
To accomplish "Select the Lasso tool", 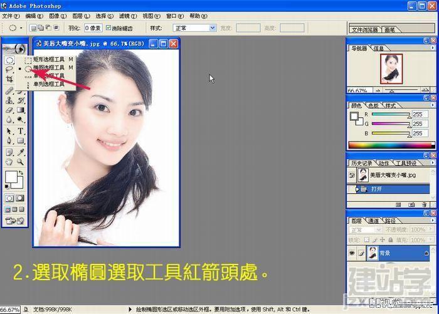I will tap(9, 70).
